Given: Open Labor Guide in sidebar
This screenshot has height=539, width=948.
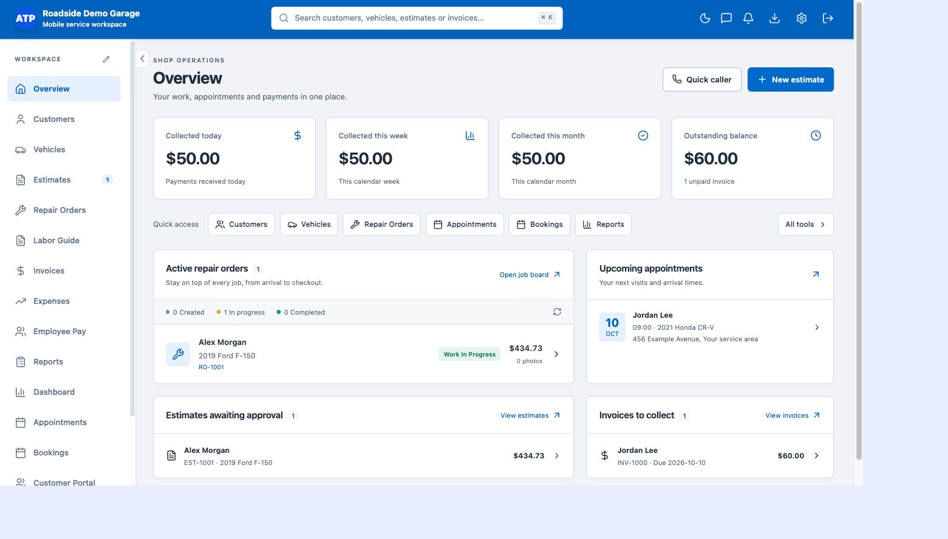Looking at the screenshot, I should tap(64, 240).
